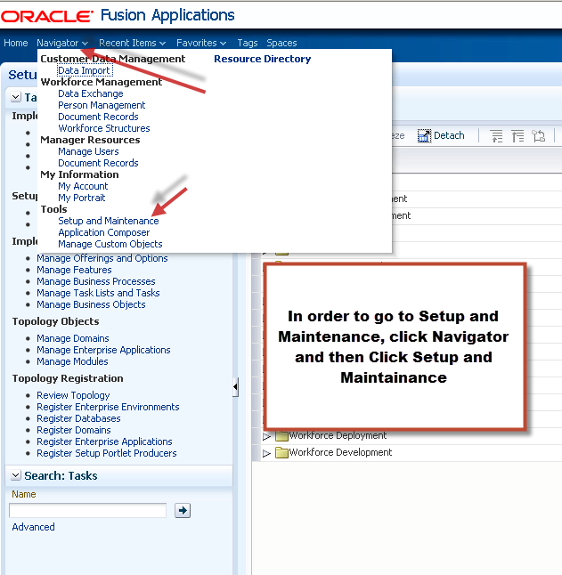Select the Workforce Deployment row label
This screenshot has height=575, width=562.
coord(338,435)
